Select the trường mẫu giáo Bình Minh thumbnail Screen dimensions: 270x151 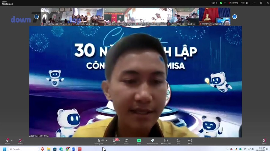click(x=56, y=17)
